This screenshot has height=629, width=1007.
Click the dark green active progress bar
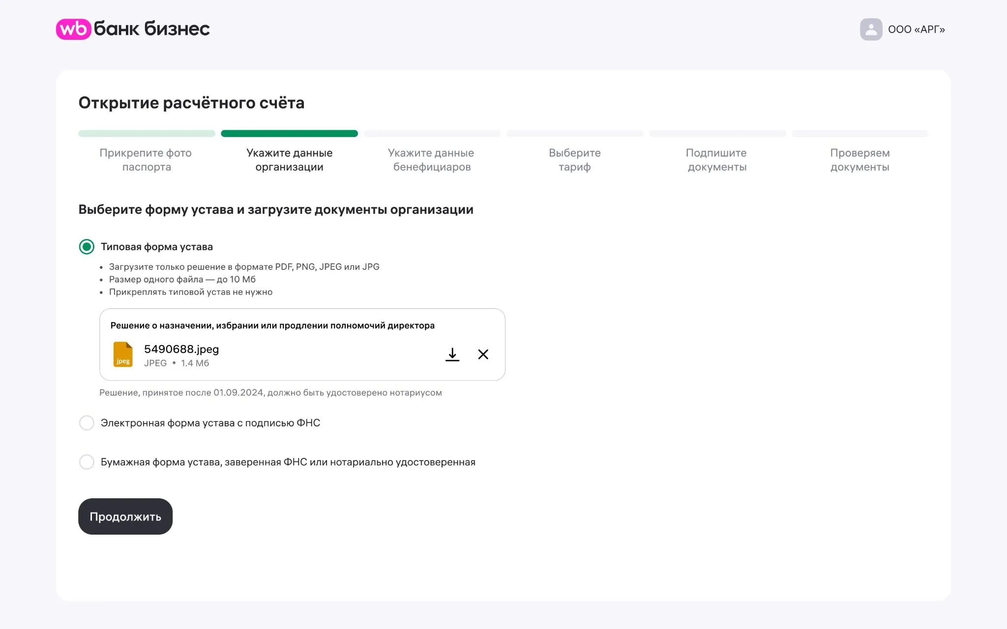coord(290,134)
